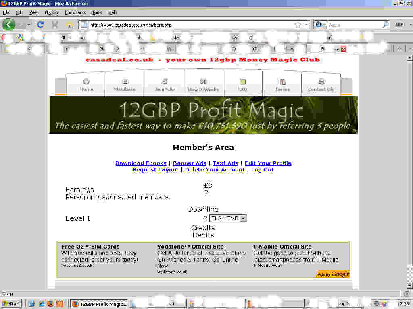Open How It Works in site navigation
413x309 pixels.
[x=203, y=85]
